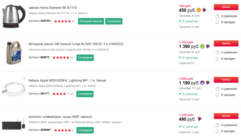Click the В закладки link for the MXP keyboard set

228,131
